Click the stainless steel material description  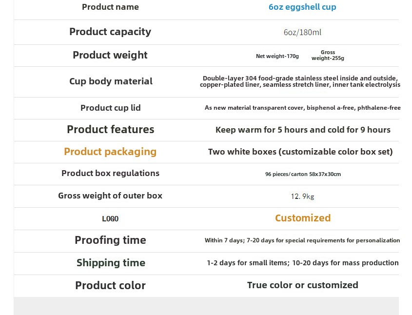300,81
